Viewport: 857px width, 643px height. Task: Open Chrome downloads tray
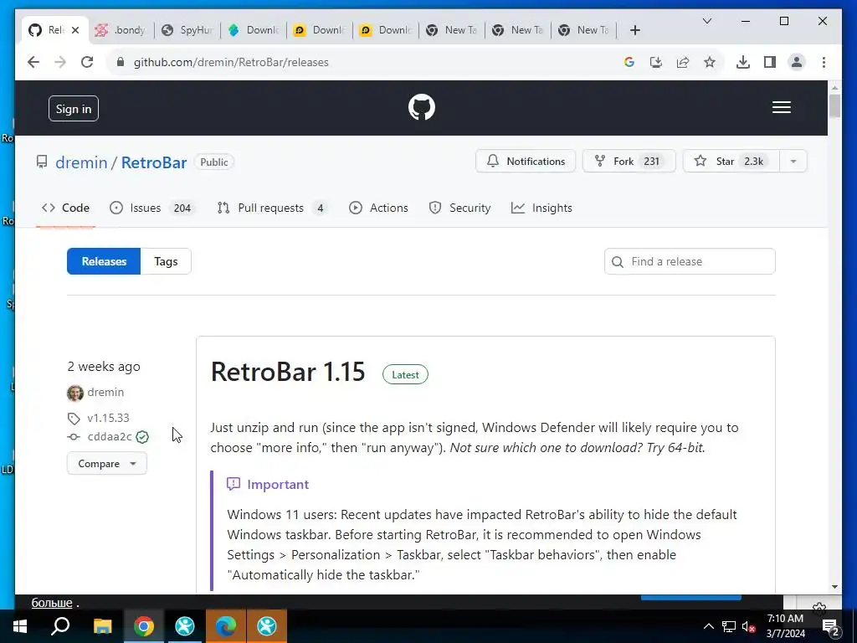pyautogui.click(x=743, y=62)
